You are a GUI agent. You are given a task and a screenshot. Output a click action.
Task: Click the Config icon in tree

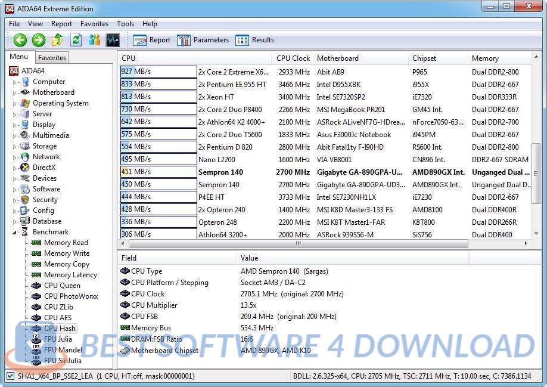coord(25,210)
